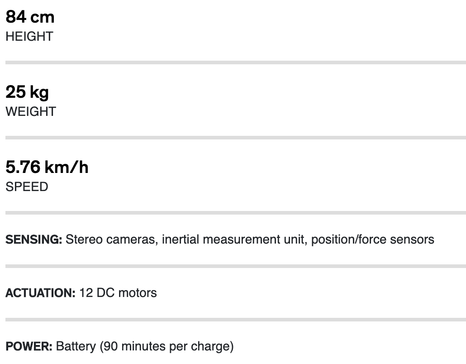This screenshot has height=364, width=466.
Task: Click the divider line below SPEED
Action: click(235, 213)
